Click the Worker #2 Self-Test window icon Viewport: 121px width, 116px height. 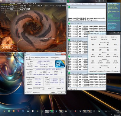click(69, 40)
